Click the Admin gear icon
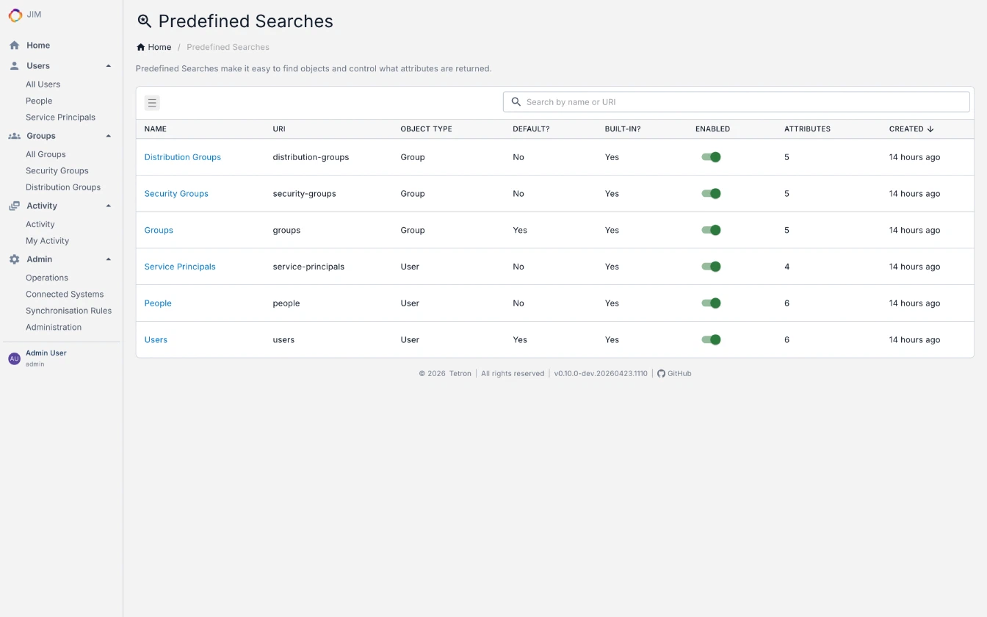987x617 pixels. pyautogui.click(x=13, y=259)
